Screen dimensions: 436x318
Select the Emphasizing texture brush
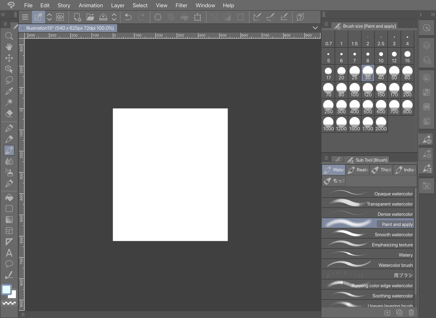(x=367, y=245)
